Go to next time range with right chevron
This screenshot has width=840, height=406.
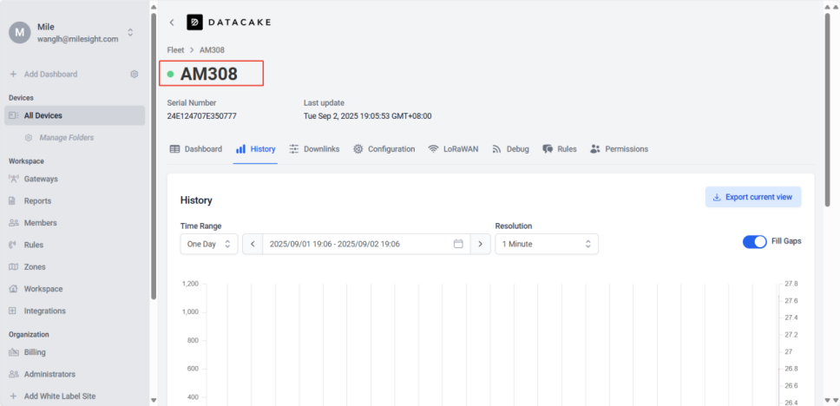[481, 244]
